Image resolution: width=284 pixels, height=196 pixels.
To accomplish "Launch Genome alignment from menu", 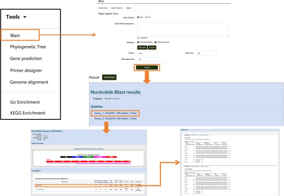I will click(x=29, y=82).
